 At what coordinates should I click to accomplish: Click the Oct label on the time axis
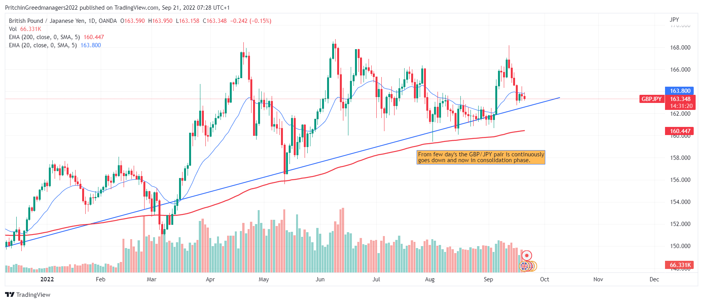[544, 279]
